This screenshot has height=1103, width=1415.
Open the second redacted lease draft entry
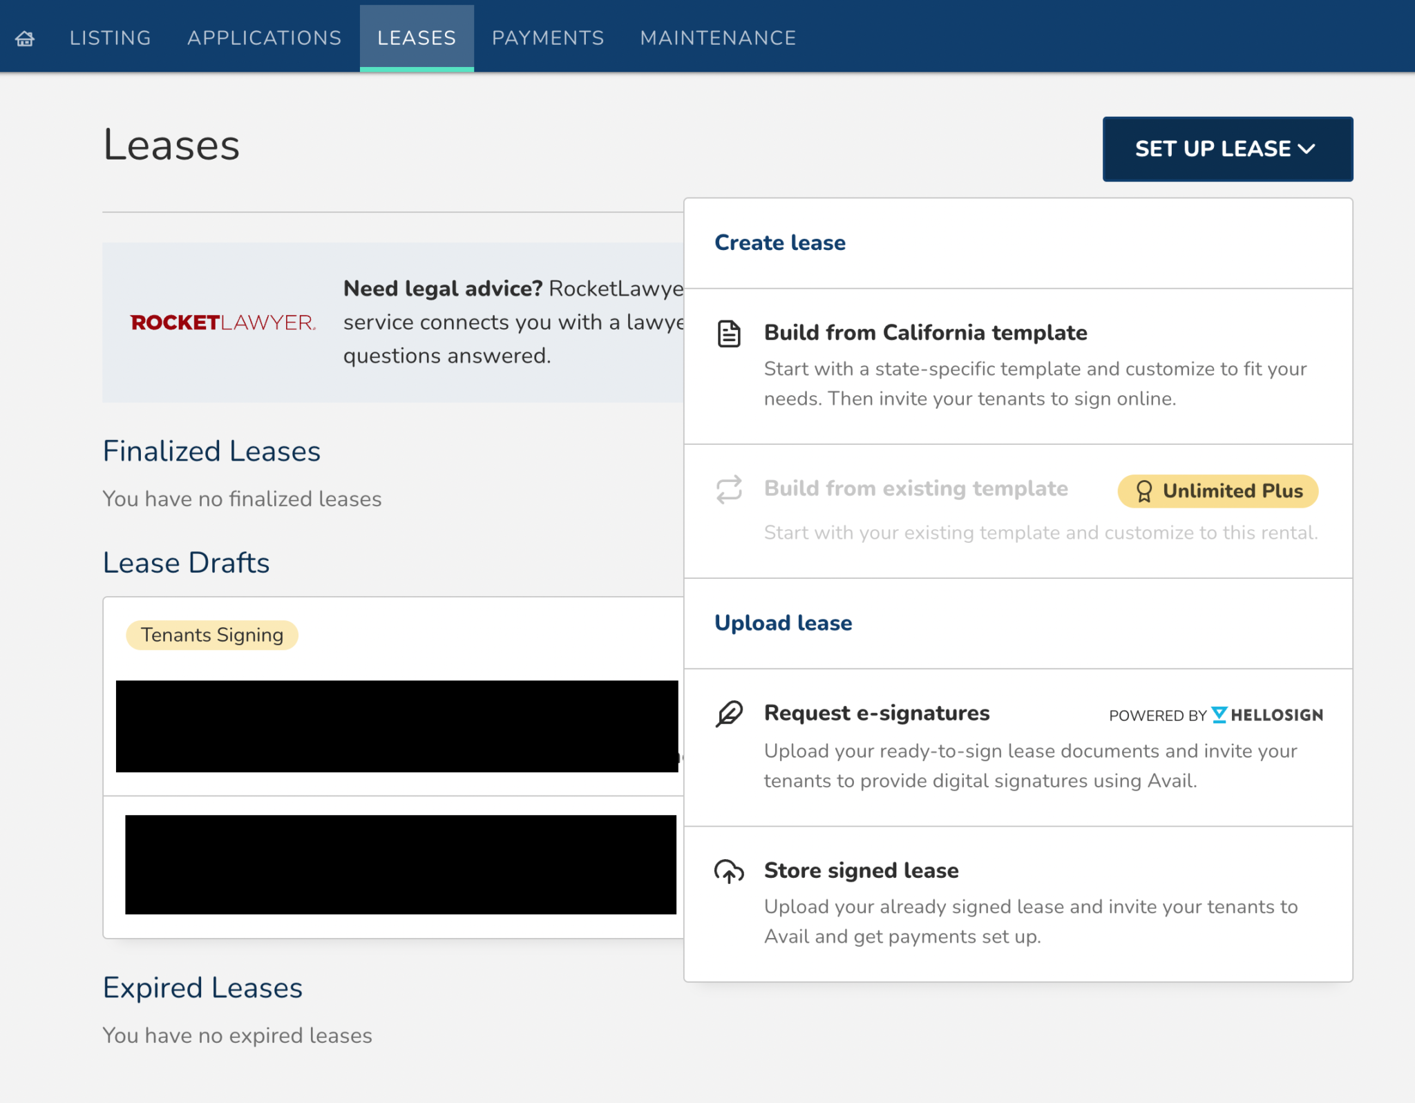pyautogui.click(x=400, y=865)
